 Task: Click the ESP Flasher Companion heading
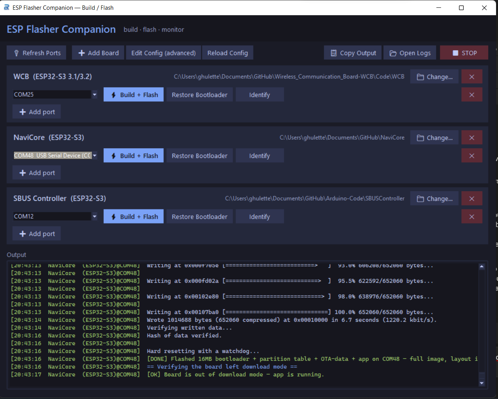[x=61, y=29]
